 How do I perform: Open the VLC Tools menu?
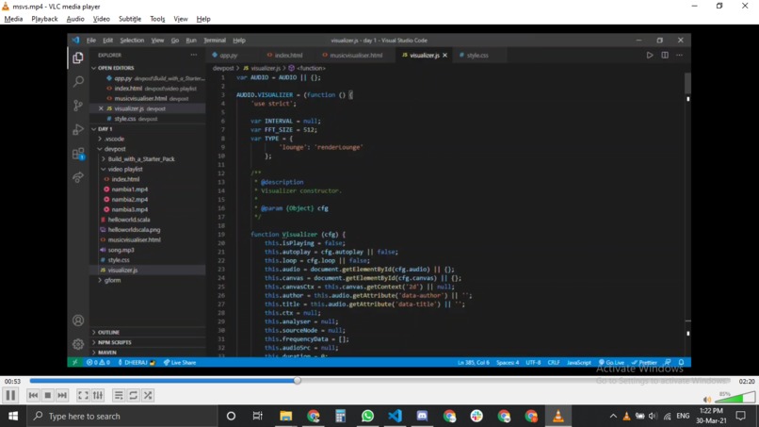pos(157,19)
